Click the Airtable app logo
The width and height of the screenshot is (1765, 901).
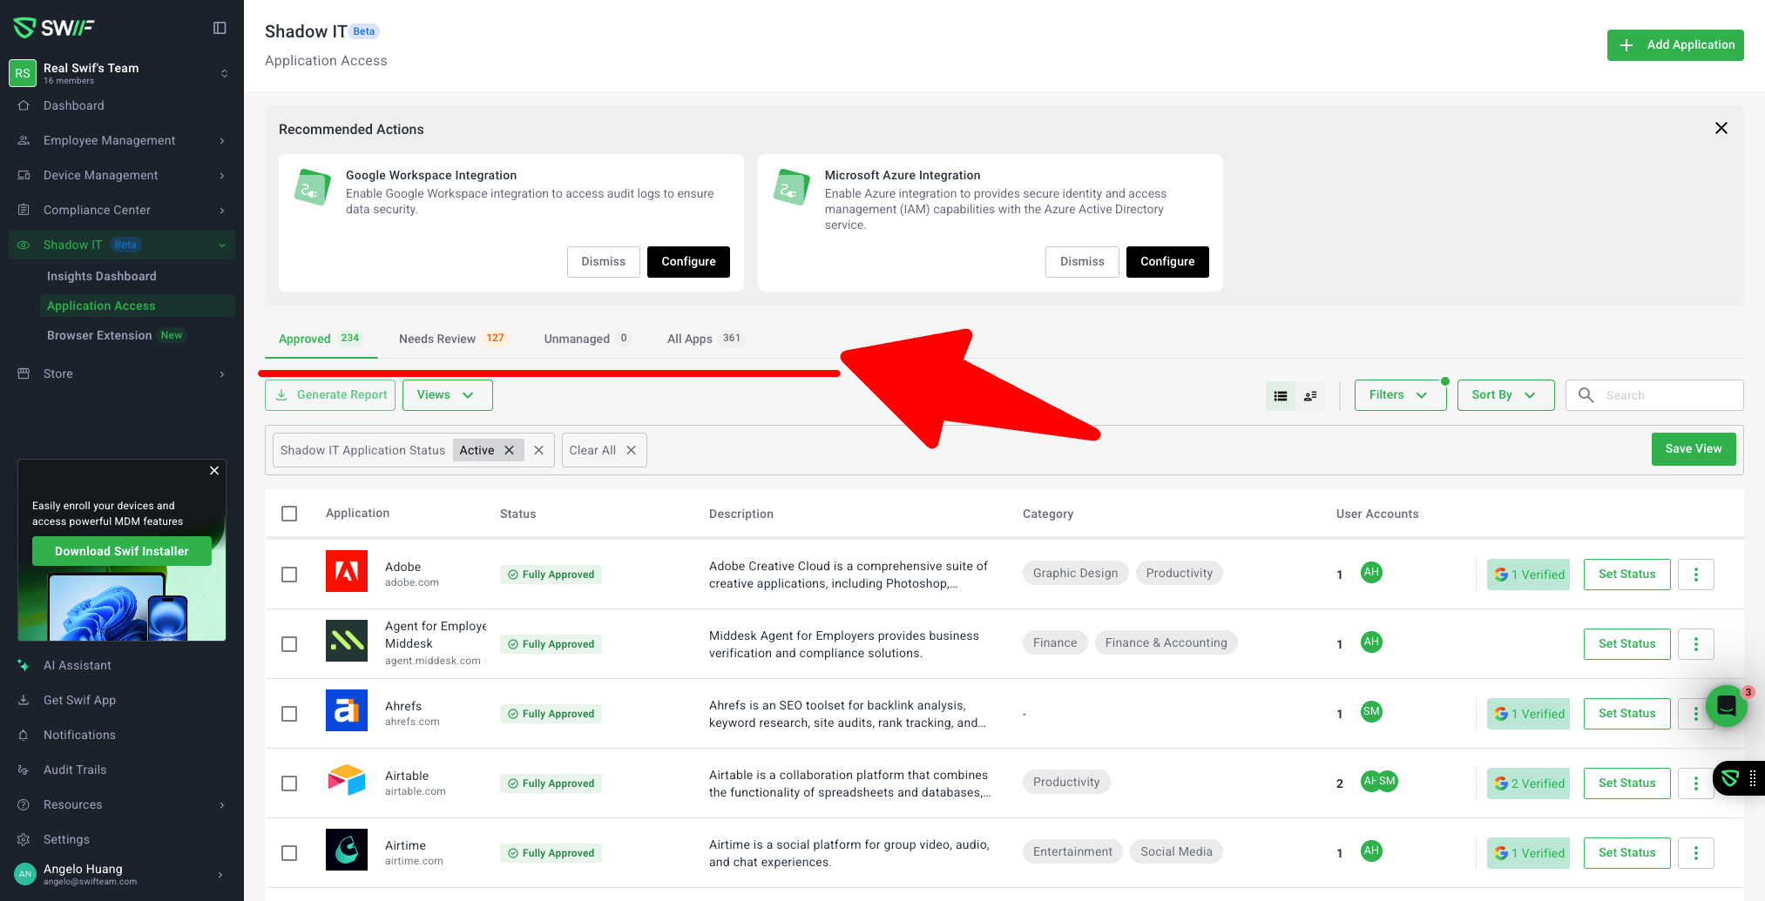pos(346,780)
